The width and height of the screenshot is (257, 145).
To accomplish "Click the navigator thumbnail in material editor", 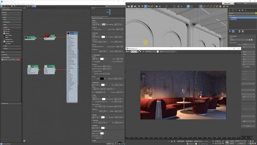I will tap(108, 12).
